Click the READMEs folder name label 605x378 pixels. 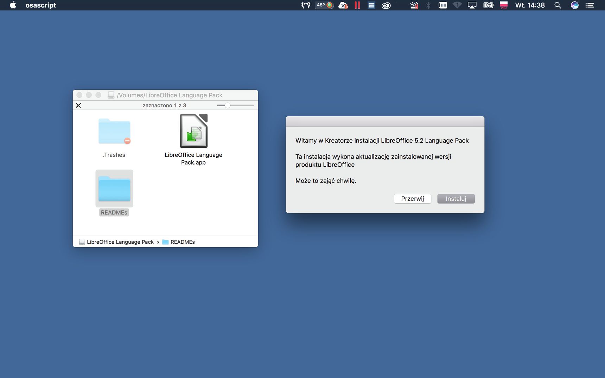(114, 212)
